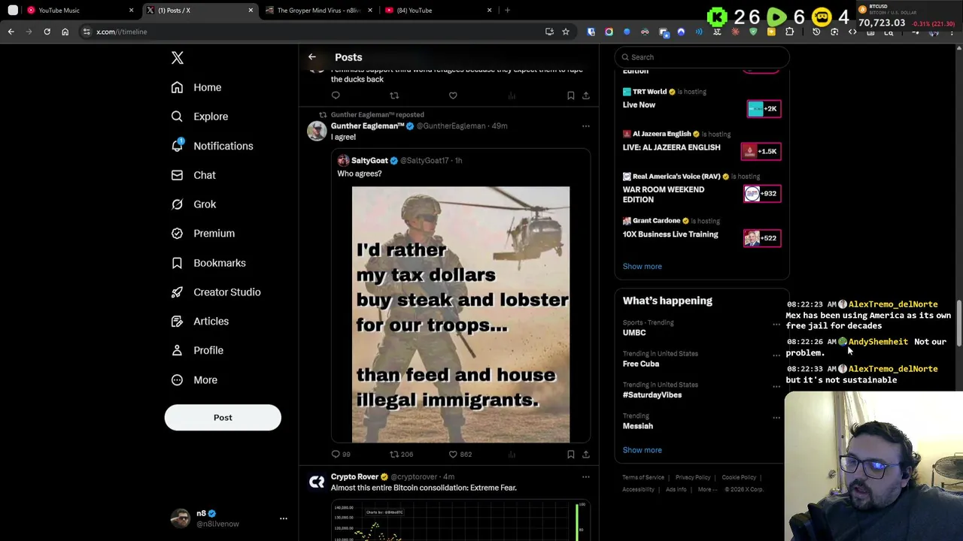Click the X logo in sidebar

tap(177, 58)
